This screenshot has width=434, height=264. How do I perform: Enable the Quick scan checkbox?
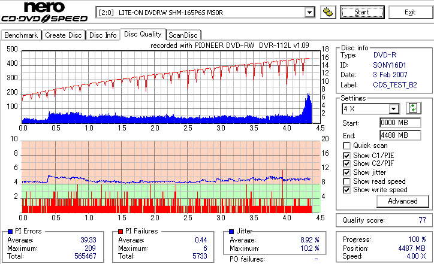(x=346, y=145)
